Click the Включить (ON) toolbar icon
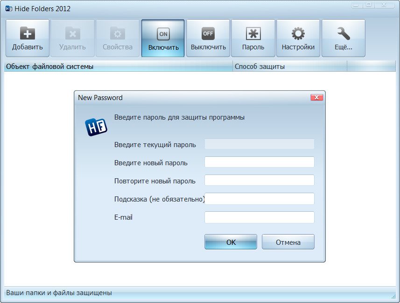Screen dimensions: 400x303 [x=163, y=34]
